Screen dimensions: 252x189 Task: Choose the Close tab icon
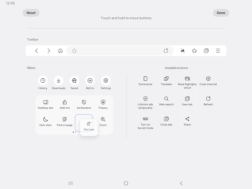(x=166, y=119)
